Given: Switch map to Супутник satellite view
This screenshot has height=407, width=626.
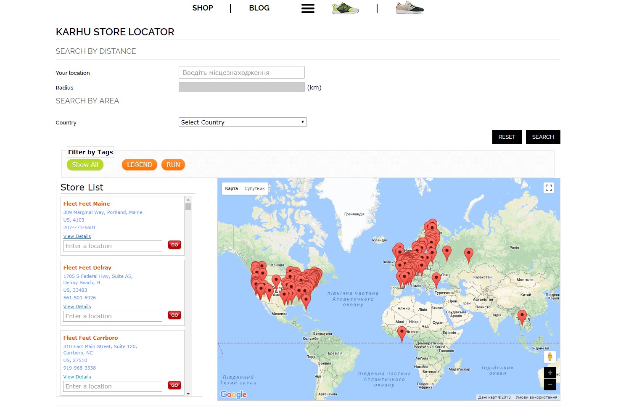Looking at the screenshot, I should coord(255,188).
